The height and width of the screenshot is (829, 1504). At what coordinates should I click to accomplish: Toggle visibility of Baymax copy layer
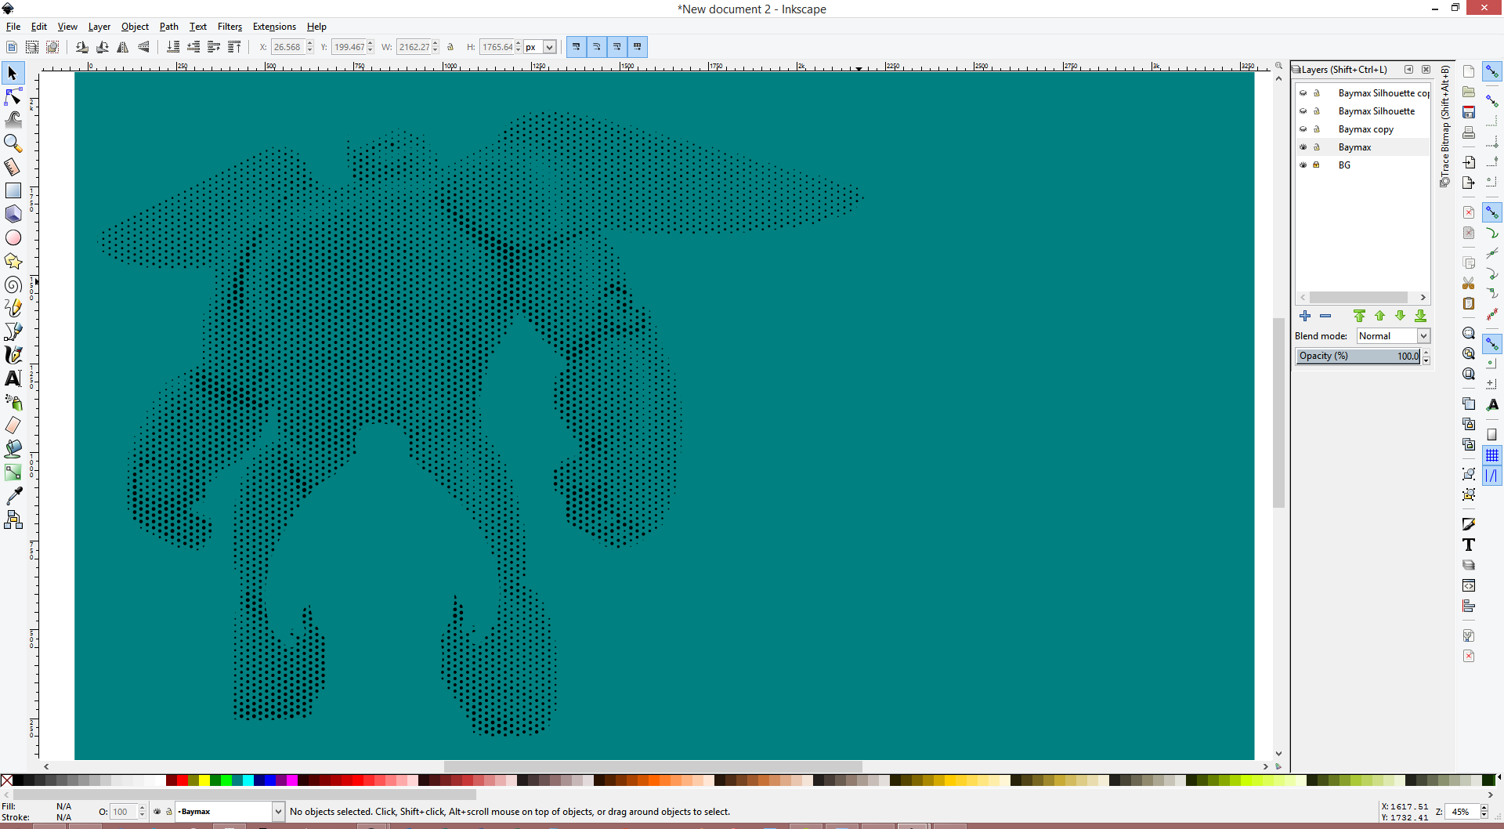click(1303, 129)
